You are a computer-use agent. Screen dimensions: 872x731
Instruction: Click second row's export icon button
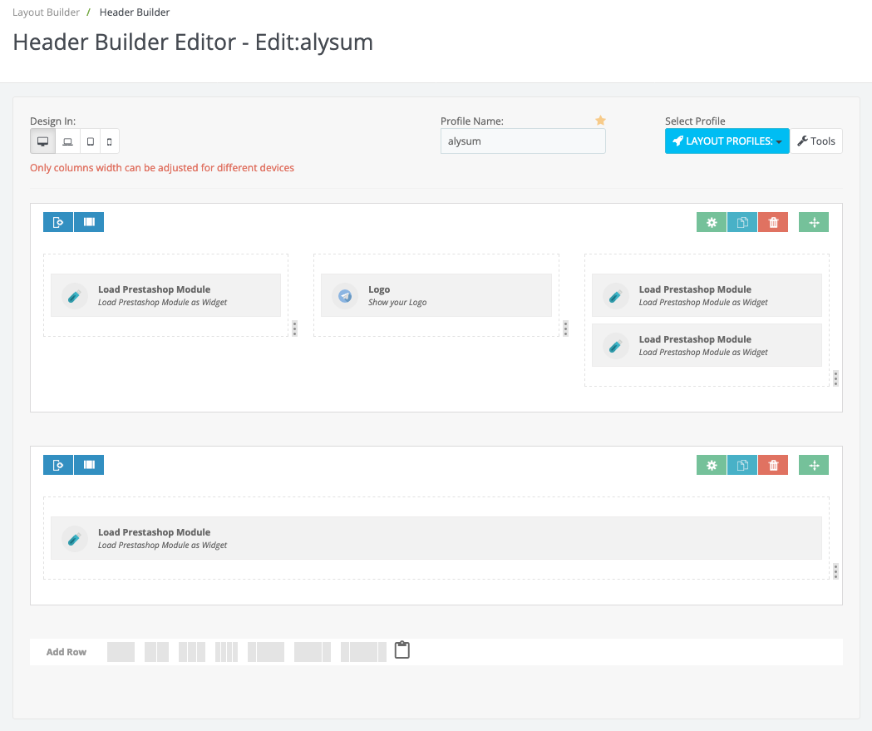pyautogui.click(x=58, y=465)
